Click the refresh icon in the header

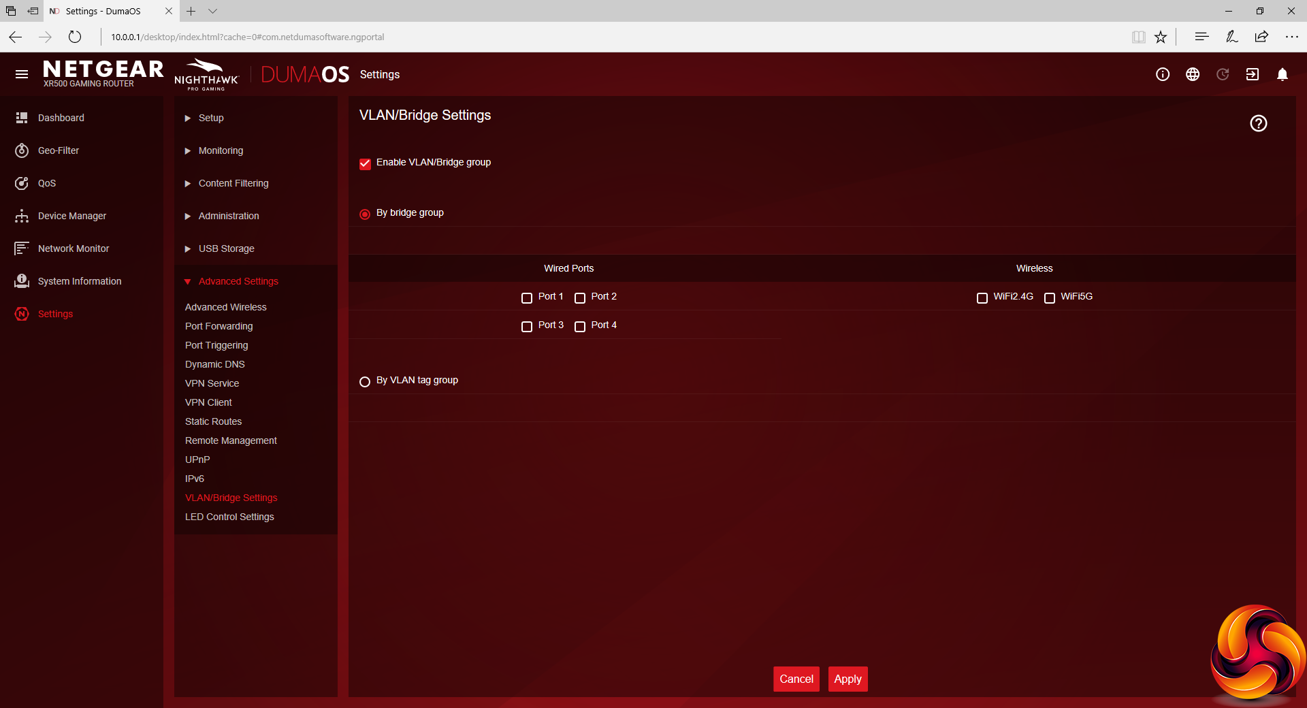tap(1223, 74)
